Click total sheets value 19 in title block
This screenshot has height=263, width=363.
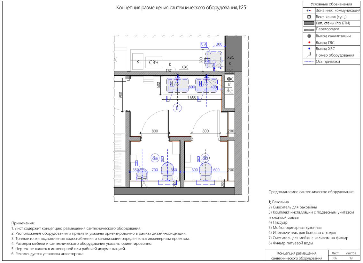(351, 258)
